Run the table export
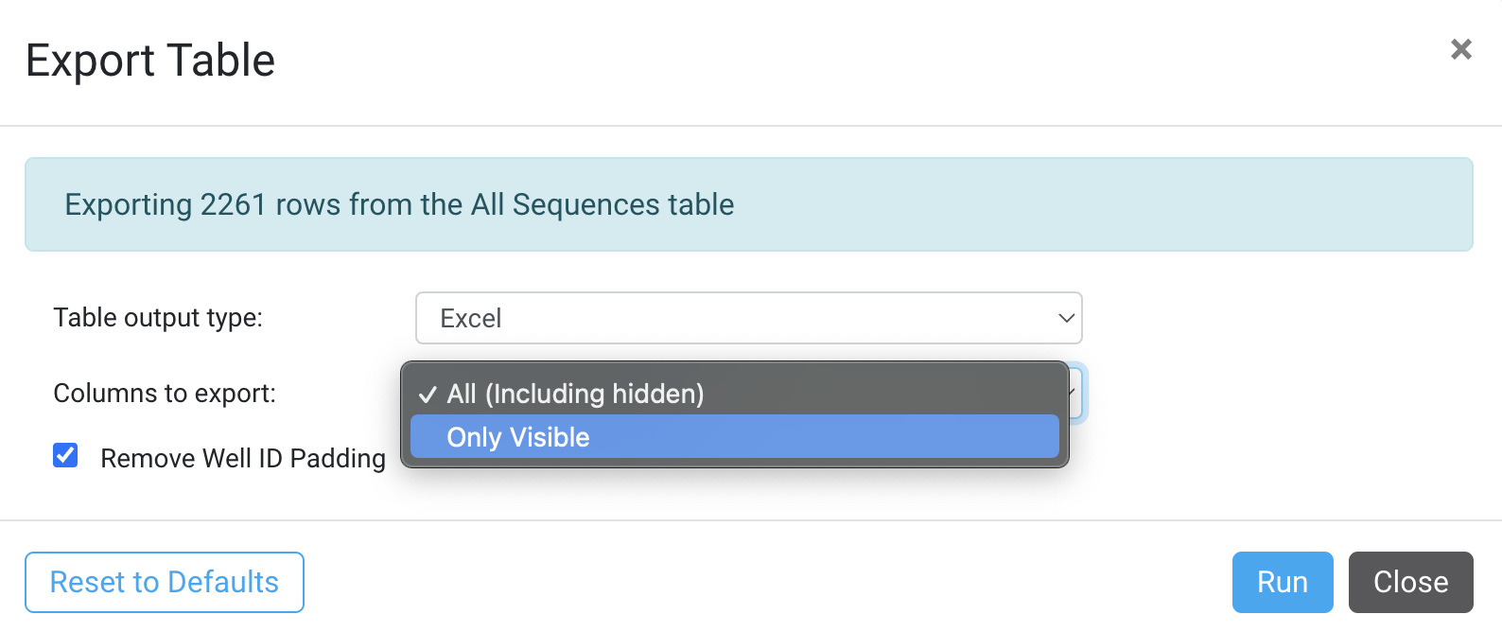 [1282, 582]
